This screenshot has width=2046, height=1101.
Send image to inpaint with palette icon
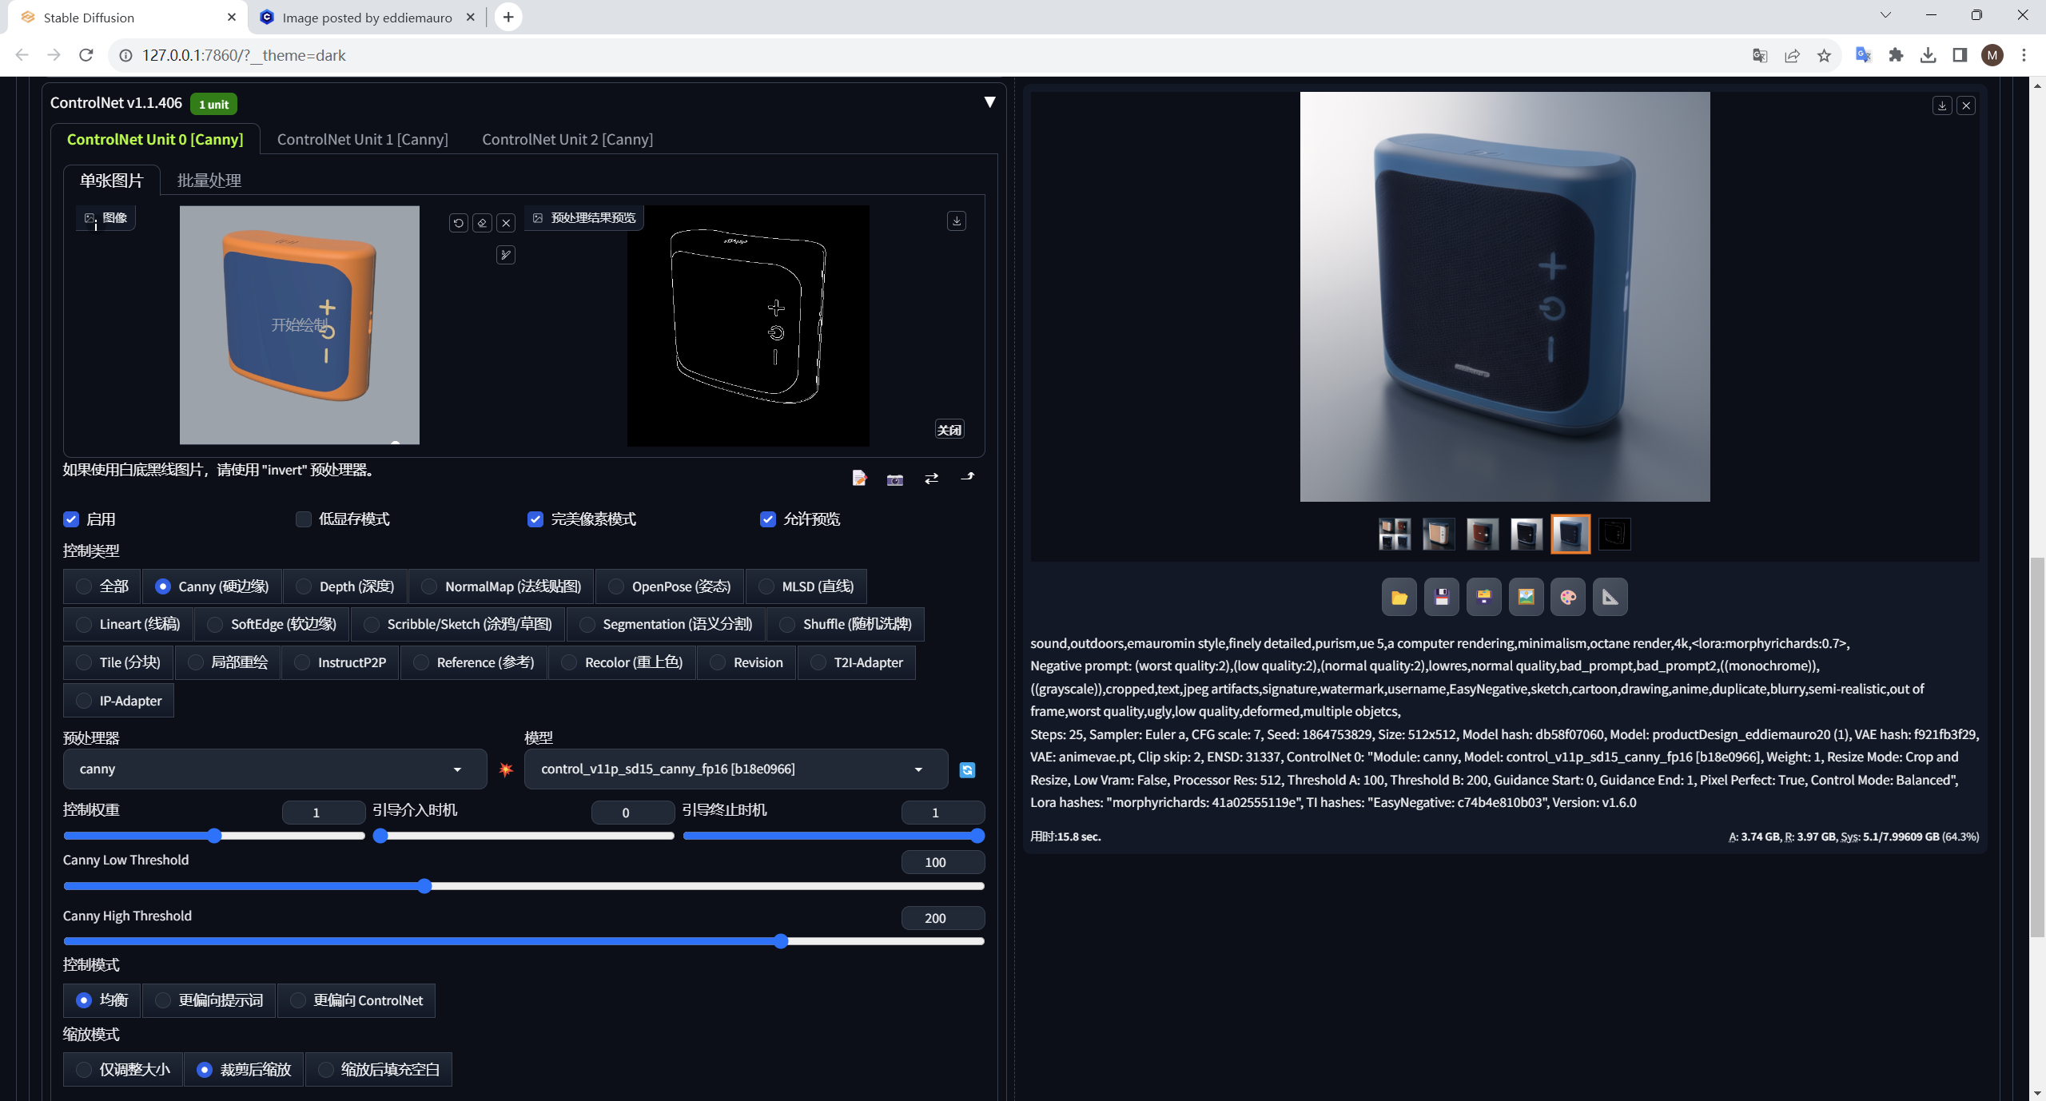point(1568,597)
